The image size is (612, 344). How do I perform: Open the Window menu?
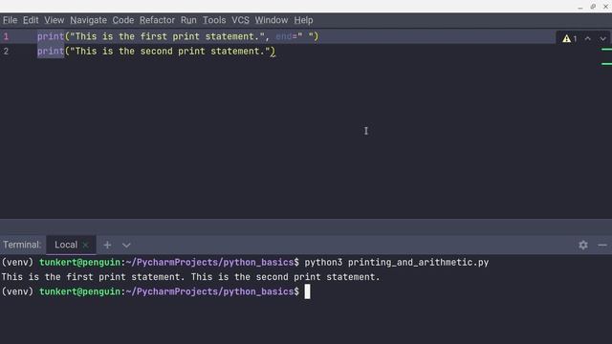coord(272,20)
